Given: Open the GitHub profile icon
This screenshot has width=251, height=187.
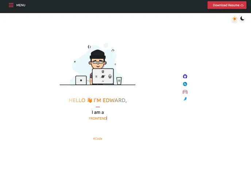Looking at the screenshot, I should tap(185, 76).
